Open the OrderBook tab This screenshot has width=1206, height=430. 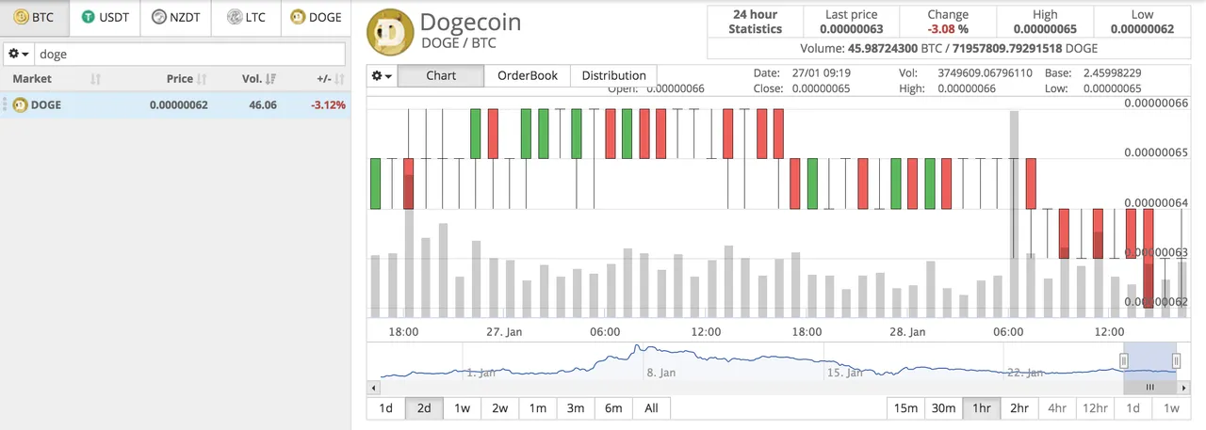point(528,75)
